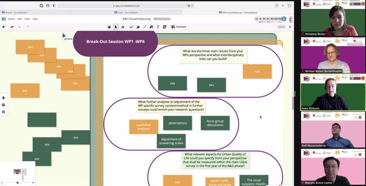Expand the +6 more participants badge
This screenshot has height=186, width=366.
tap(256, 19)
